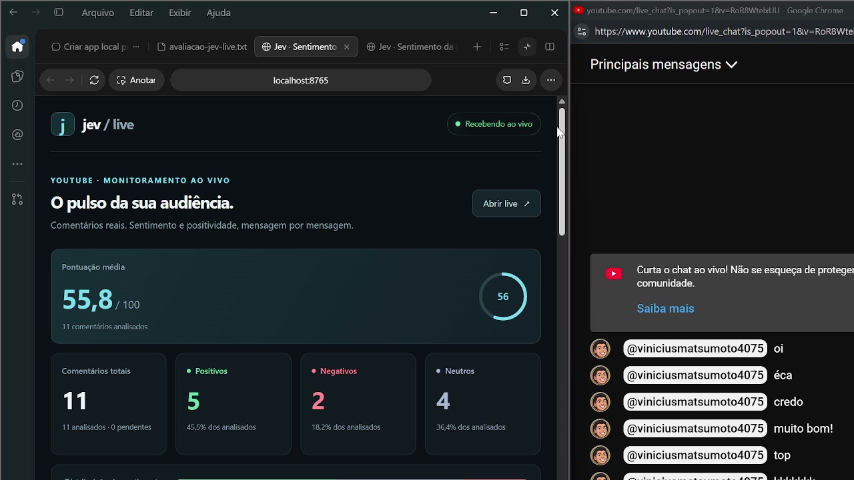854x480 pixels.
Task: Add a new tab with plus icon
Action: pyautogui.click(x=477, y=47)
